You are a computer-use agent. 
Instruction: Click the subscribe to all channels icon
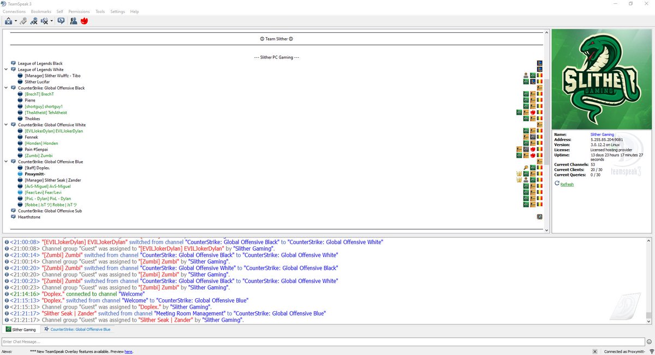pos(61,21)
